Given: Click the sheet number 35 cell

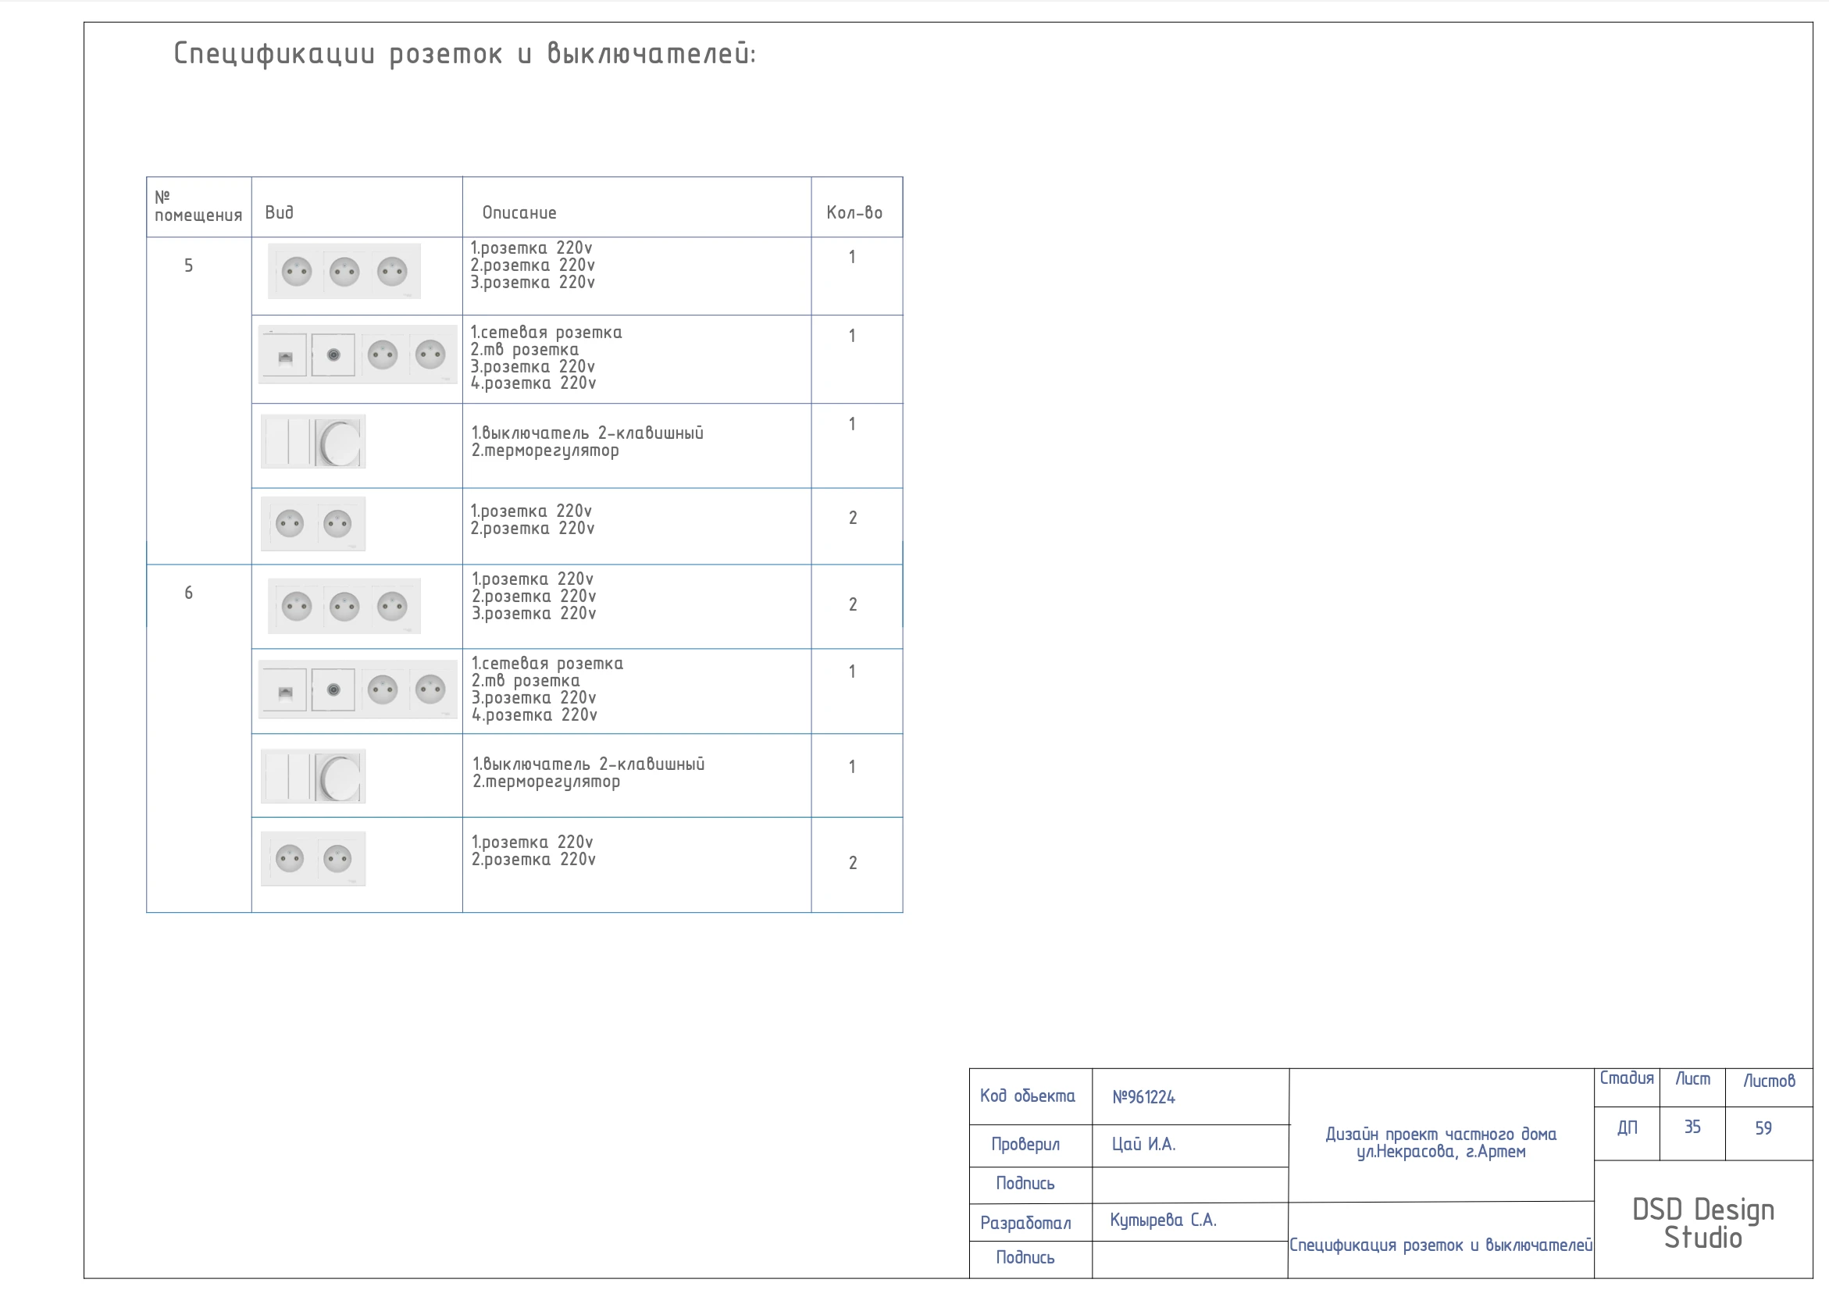Looking at the screenshot, I should (1692, 1127).
